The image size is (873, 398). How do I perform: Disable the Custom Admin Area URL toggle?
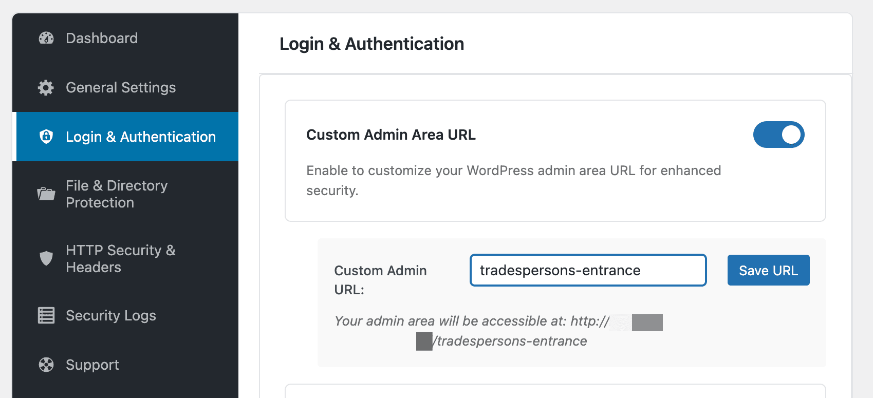point(778,135)
